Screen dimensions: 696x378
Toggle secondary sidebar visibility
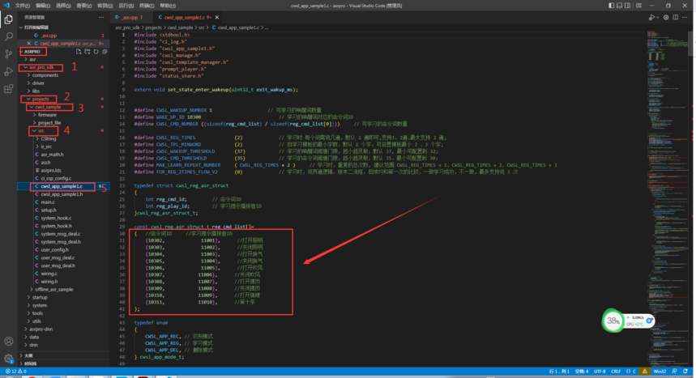point(627,6)
